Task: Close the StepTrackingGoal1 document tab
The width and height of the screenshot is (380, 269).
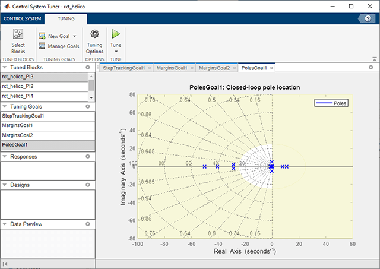Action: point(150,68)
